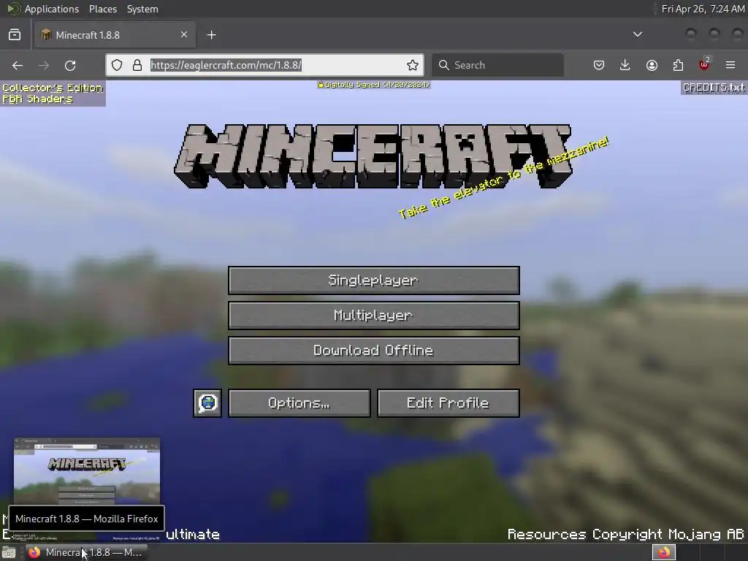748x561 pixels.
Task: Click the Minecraft title logo
Action: click(x=373, y=156)
